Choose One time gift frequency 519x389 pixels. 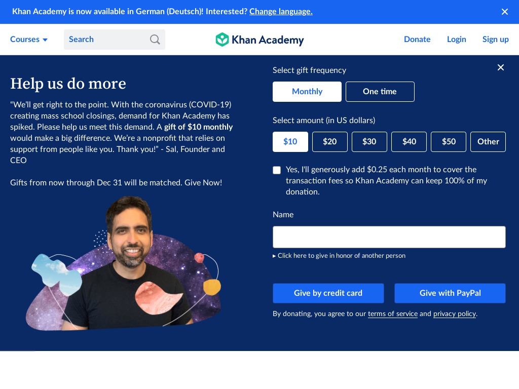tap(380, 92)
